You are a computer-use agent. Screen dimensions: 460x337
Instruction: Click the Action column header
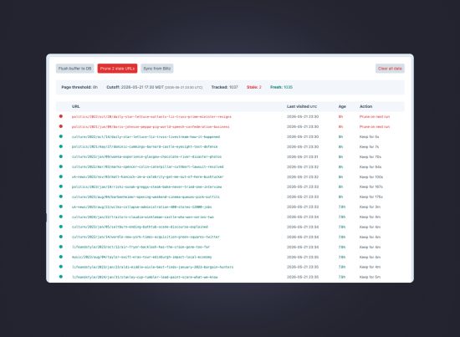coord(365,106)
